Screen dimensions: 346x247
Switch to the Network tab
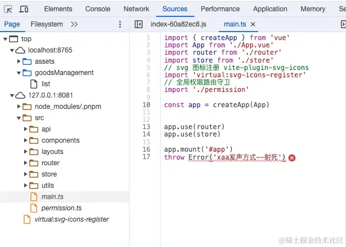136,9
